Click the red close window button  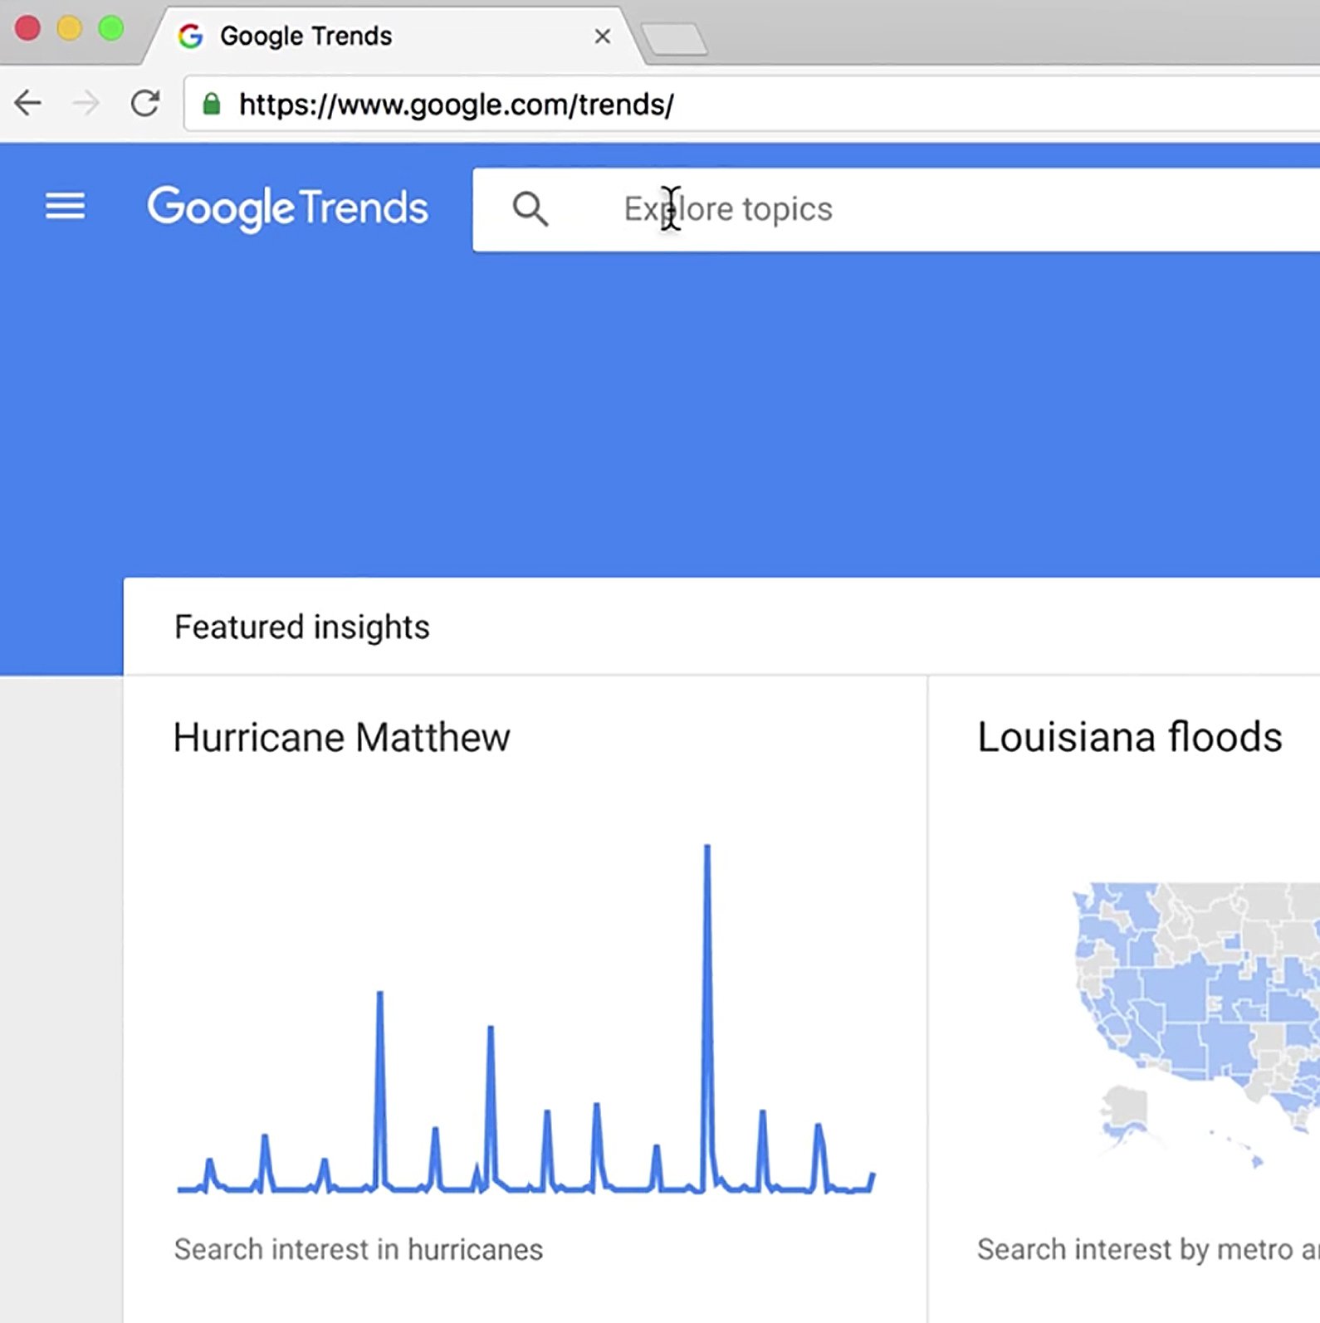point(27,28)
